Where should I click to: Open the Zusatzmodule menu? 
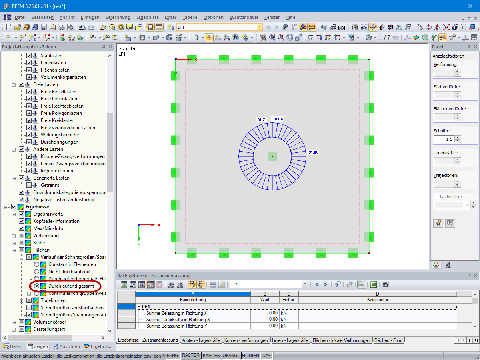click(x=244, y=17)
